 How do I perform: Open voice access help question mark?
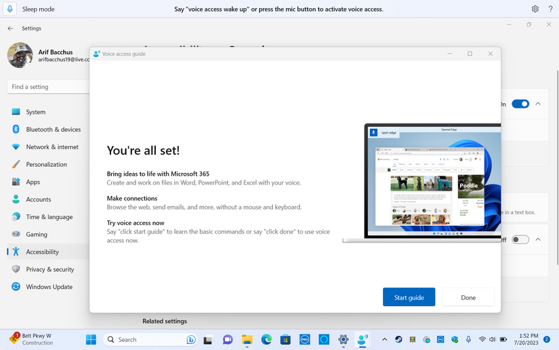point(550,9)
